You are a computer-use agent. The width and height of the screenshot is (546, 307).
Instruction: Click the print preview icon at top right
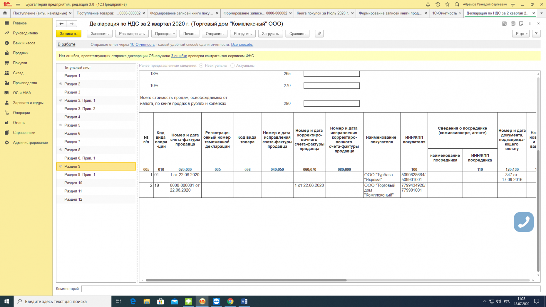tap(521, 24)
